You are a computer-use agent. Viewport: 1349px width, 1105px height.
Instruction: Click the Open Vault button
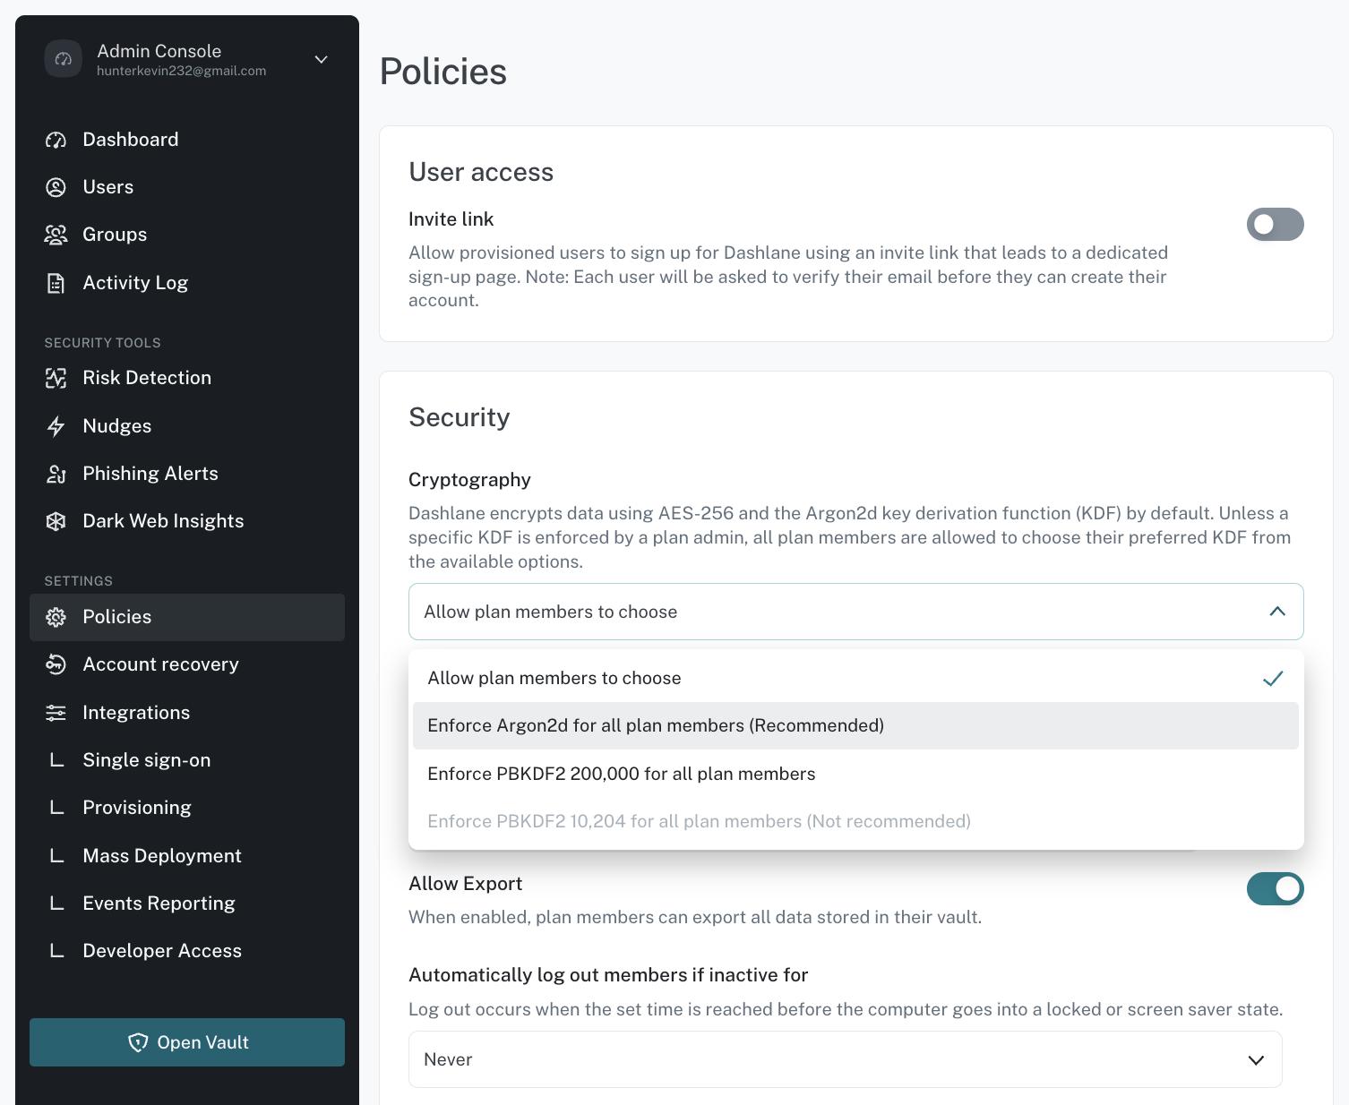click(x=187, y=1042)
